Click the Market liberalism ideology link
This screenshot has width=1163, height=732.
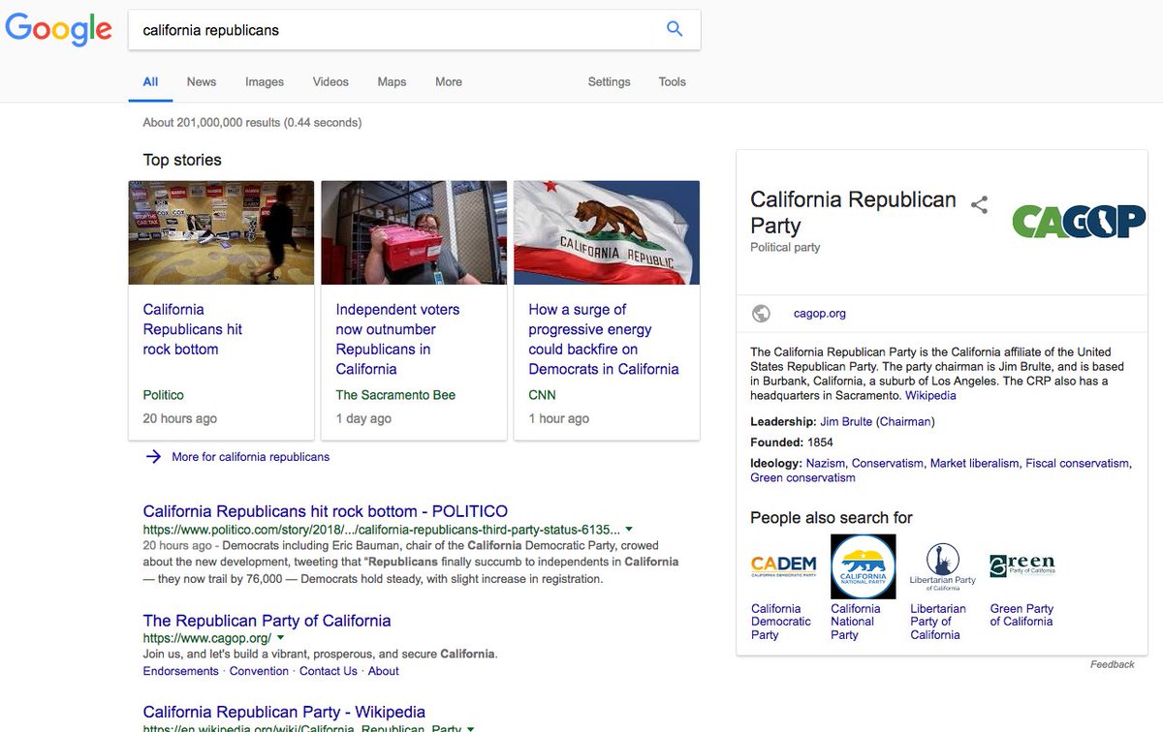coord(974,463)
